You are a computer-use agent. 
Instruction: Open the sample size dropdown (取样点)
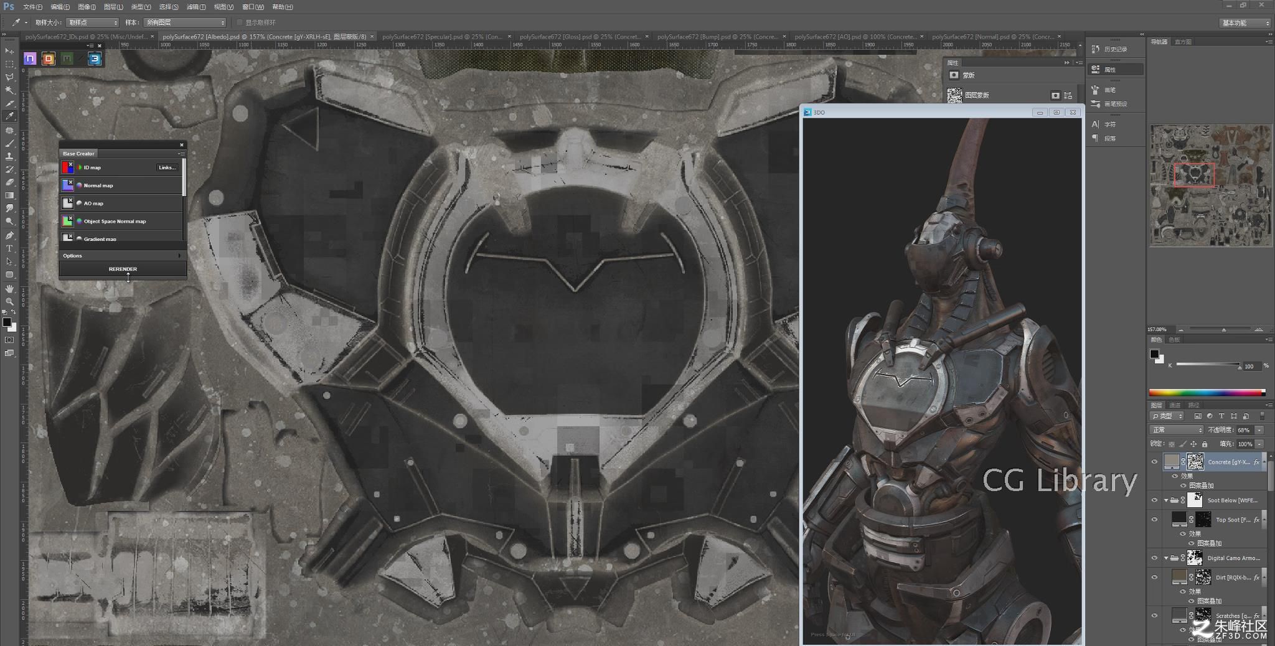(x=93, y=22)
